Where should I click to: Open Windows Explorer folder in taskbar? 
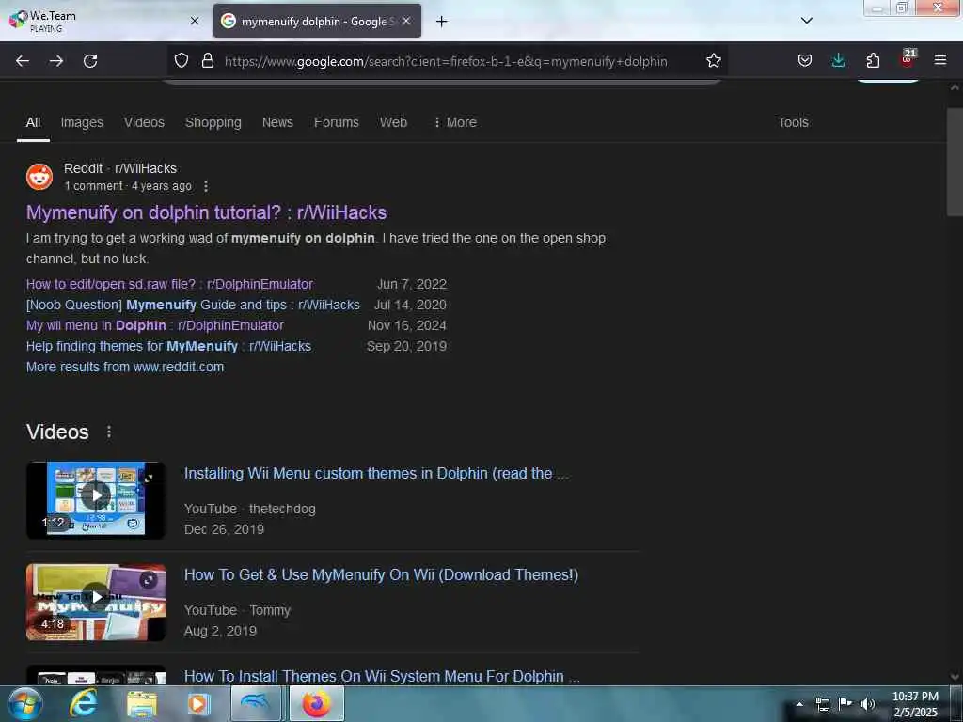[x=141, y=704]
